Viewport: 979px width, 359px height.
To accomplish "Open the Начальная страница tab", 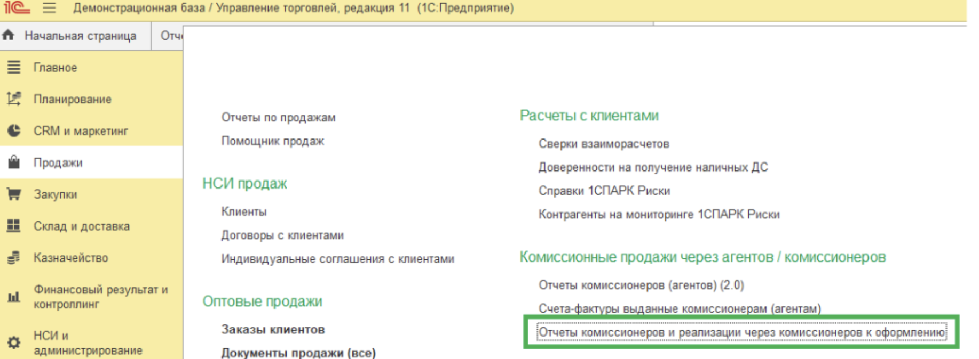I will (80, 36).
